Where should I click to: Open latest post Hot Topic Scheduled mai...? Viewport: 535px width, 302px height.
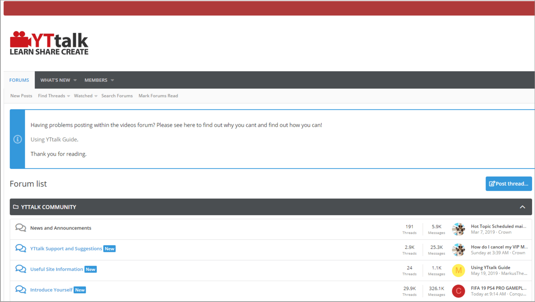[x=499, y=226]
